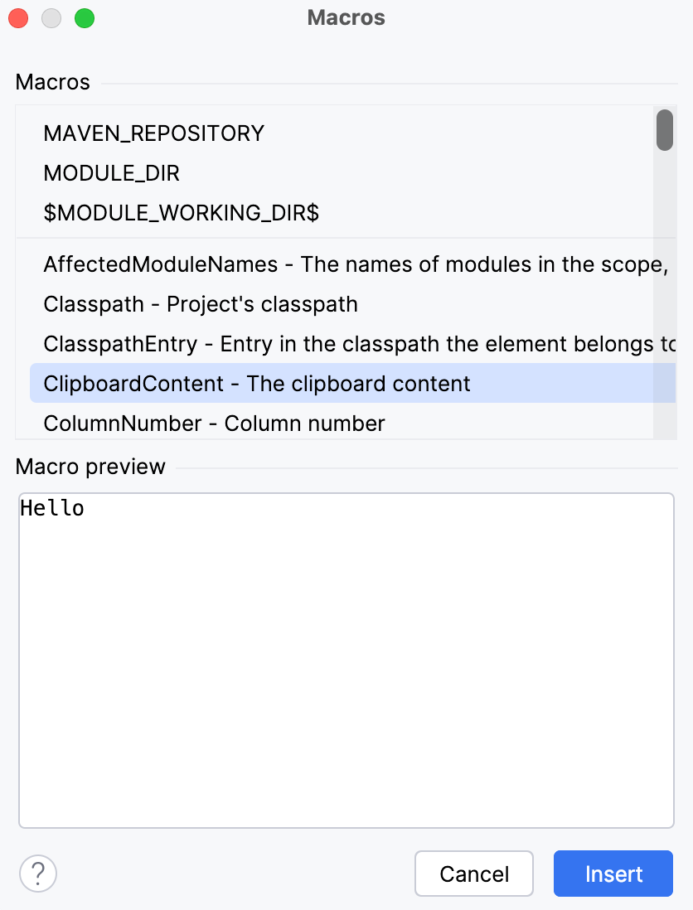Screen dimensions: 693x910
Task: Click the Hello text in the preview
Action: click(x=51, y=507)
